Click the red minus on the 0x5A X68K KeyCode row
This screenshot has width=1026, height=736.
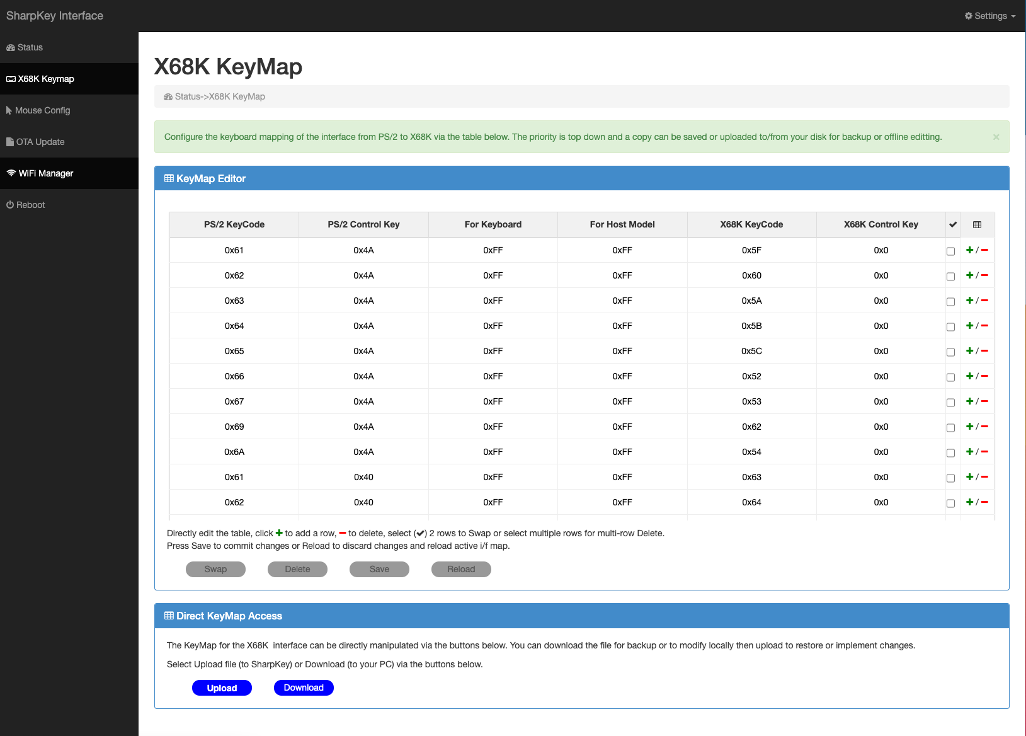pyautogui.click(x=984, y=301)
